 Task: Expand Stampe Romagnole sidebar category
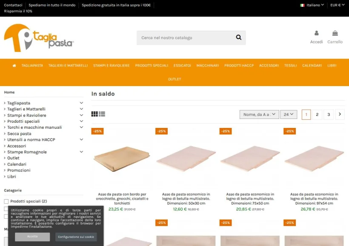(81, 152)
